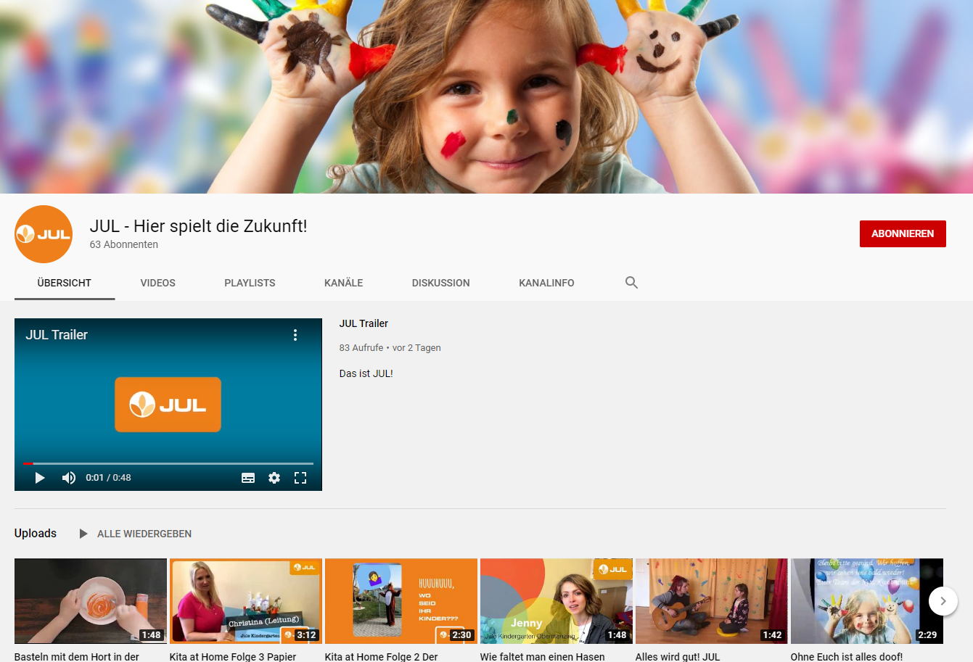
Task: Toggle subtitles in the trailer player
Action: tap(248, 478)
